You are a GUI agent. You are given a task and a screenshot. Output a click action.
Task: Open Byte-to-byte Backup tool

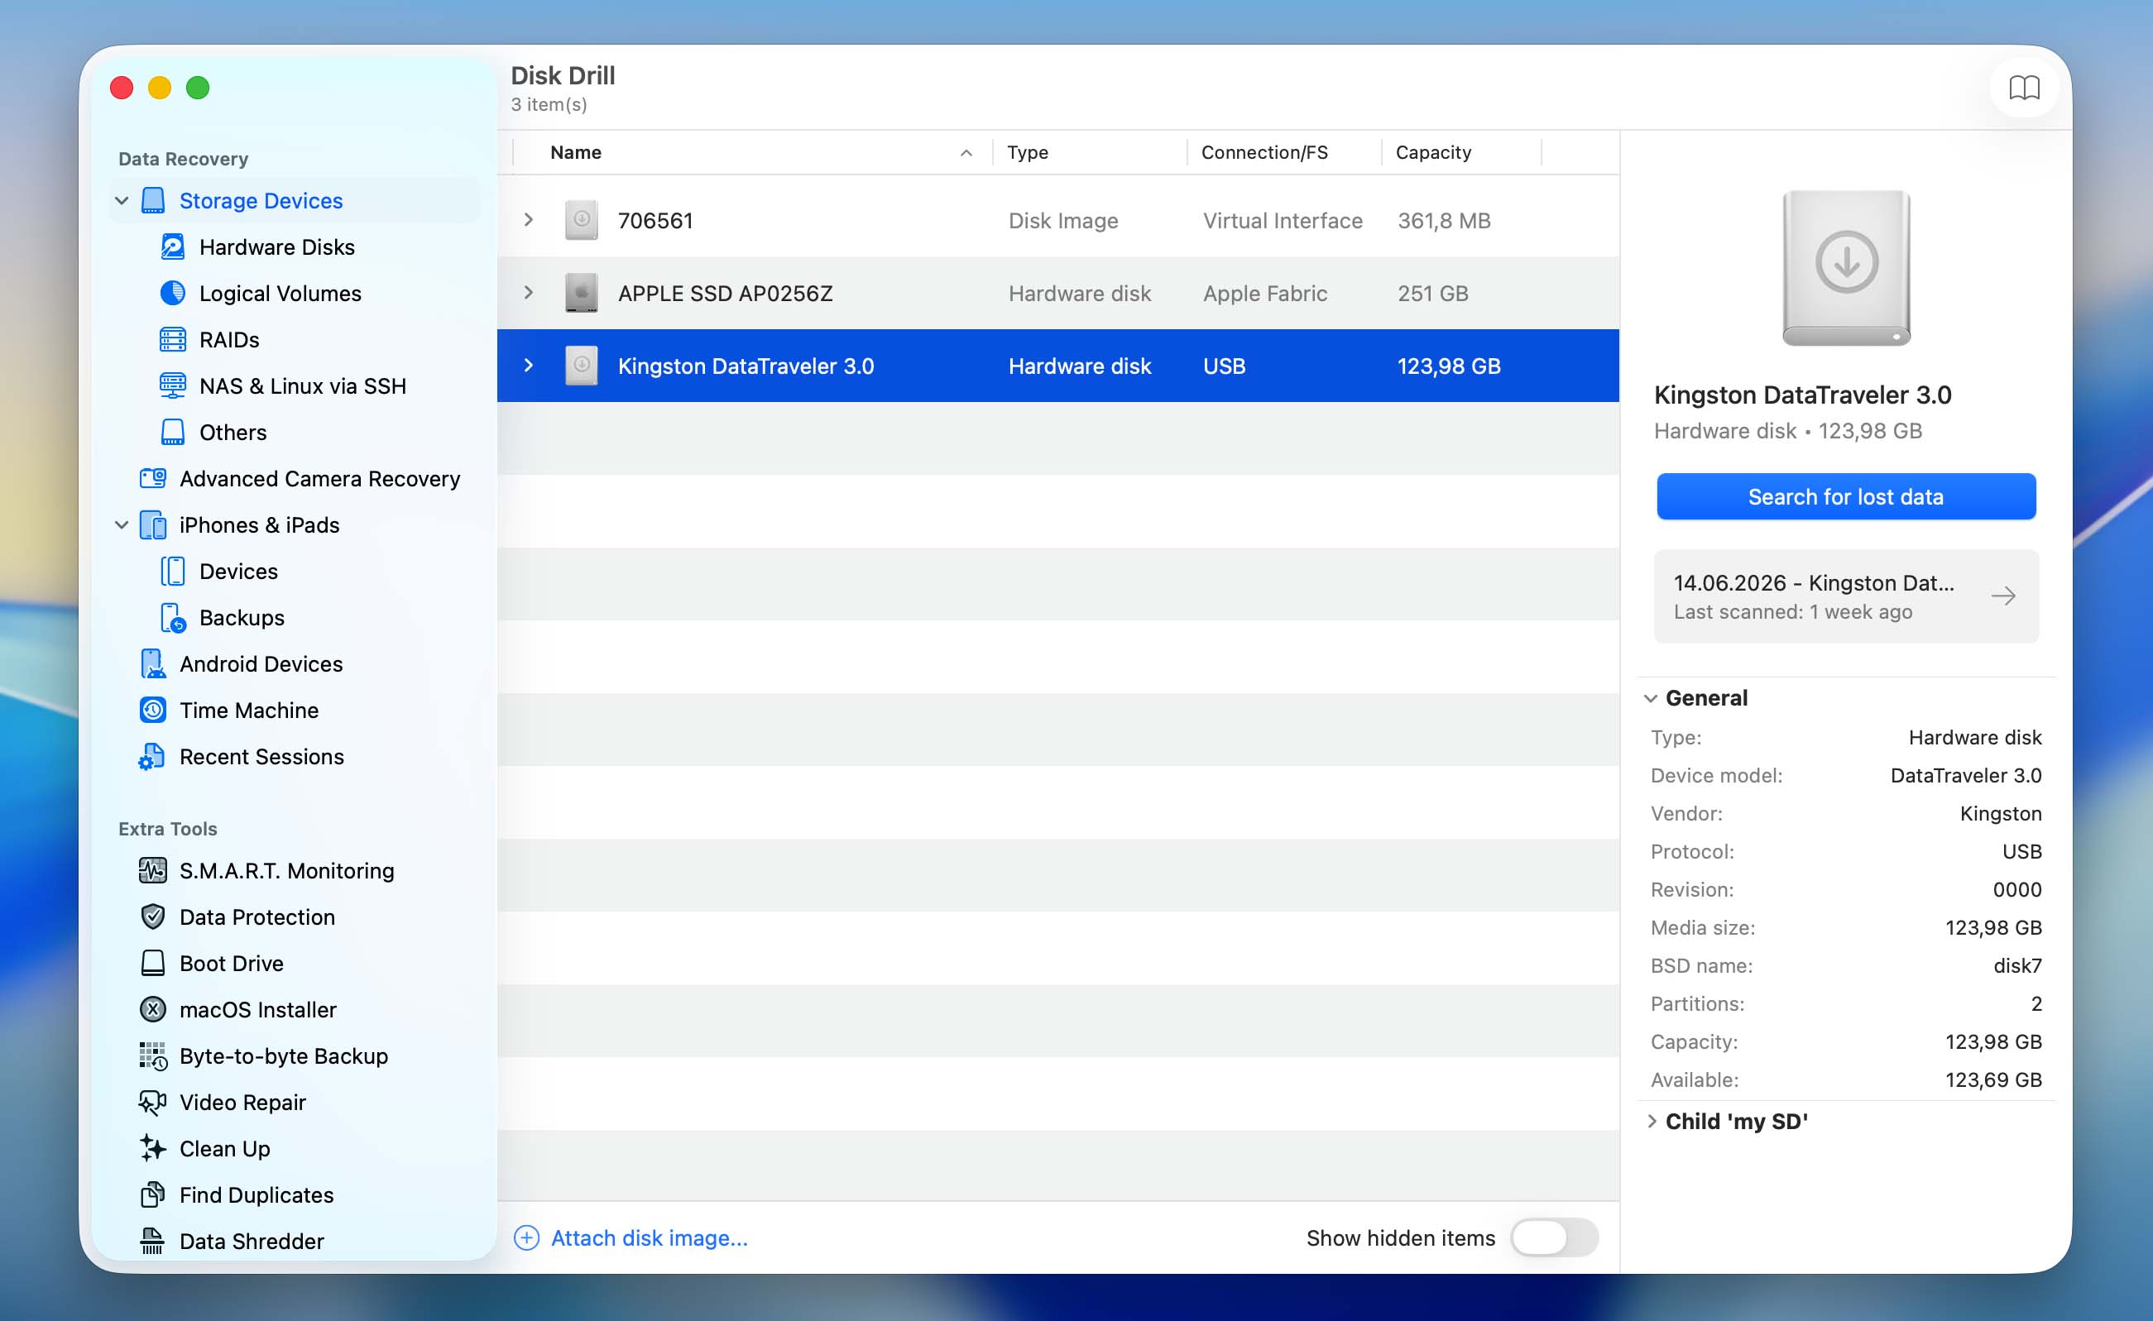point(284,1056)
